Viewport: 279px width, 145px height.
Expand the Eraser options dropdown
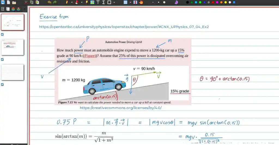point(82,2)
